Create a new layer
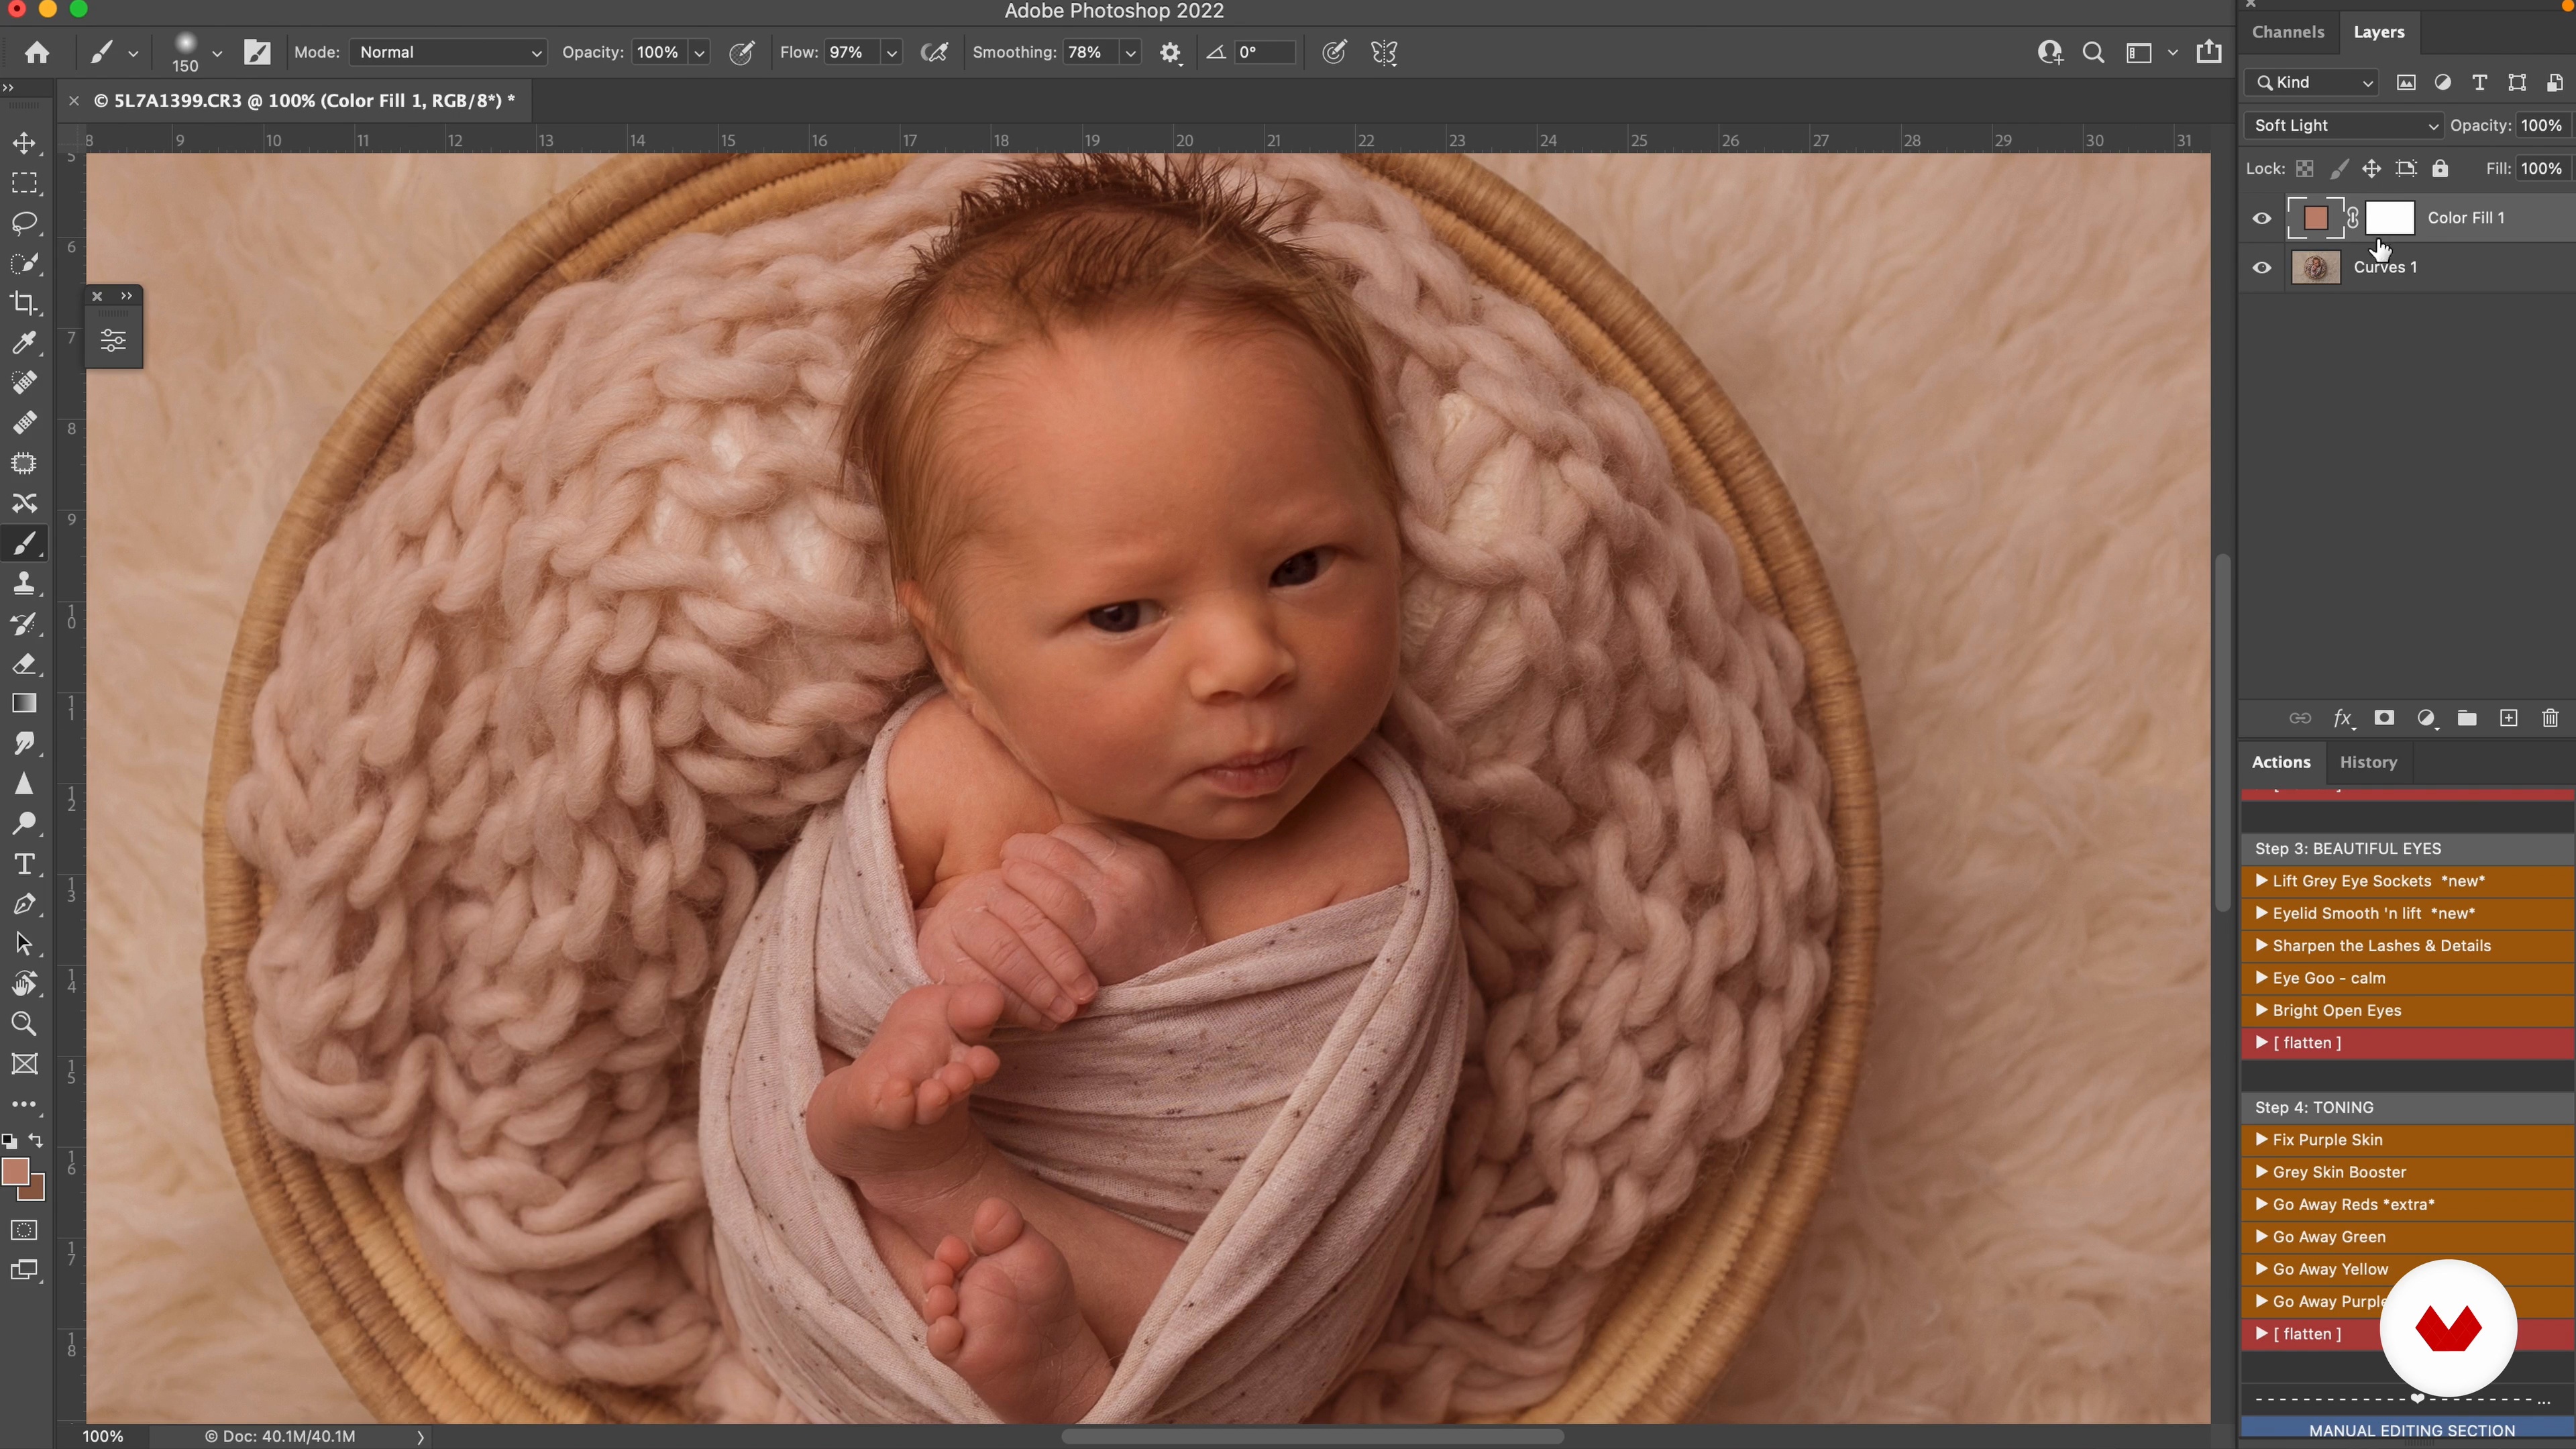The width and height of the screenshot is (2576, 1449). (2508, 718)
